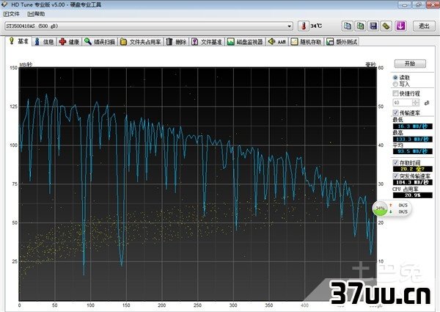This screenshot has height=312, width=440.
Task: Click the 20.9% CPU usage value
Action: (x=412, y=195)
